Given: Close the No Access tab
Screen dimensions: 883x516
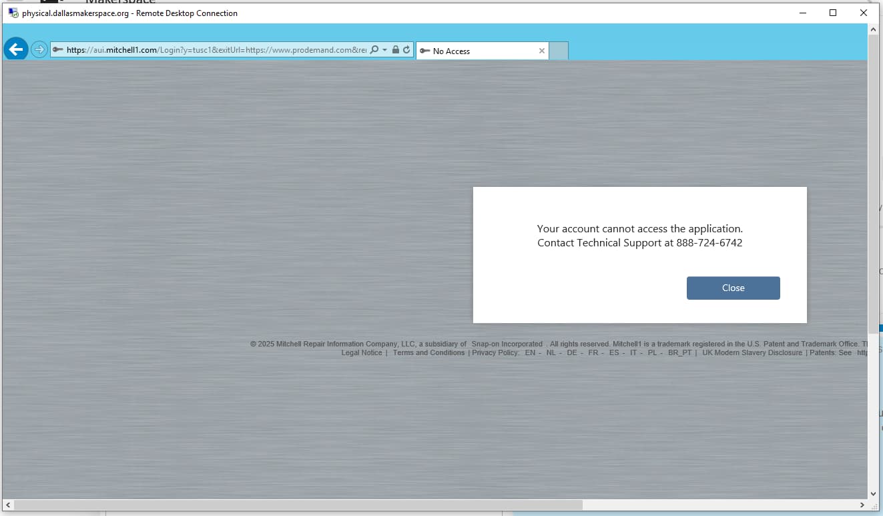Looking at the screenshot, I should point(541,51).
